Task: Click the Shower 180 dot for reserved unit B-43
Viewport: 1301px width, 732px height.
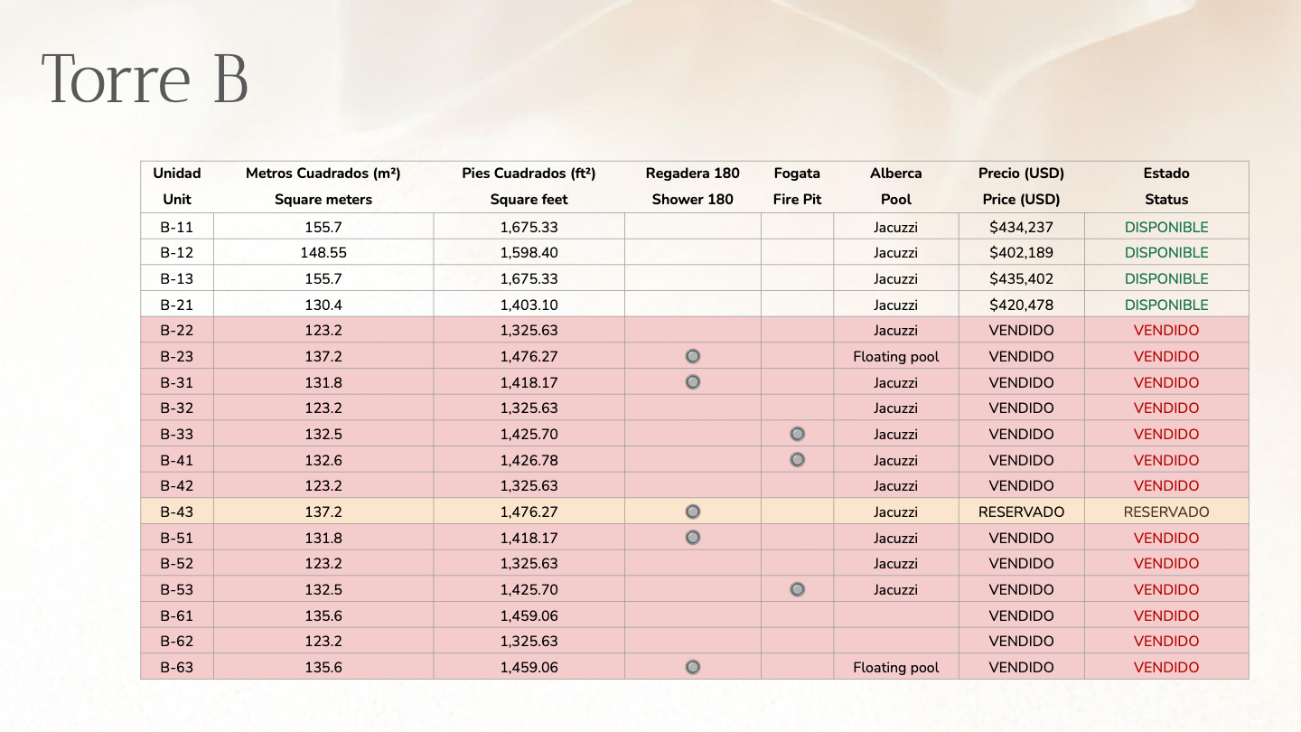Action: tap(693, 511)
